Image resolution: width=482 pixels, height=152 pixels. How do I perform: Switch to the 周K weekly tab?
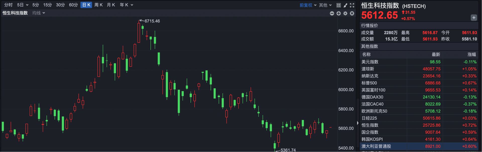[98, 5]
